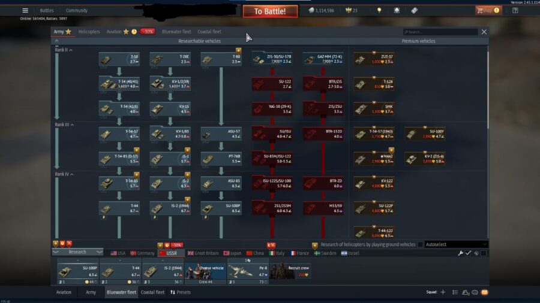Image resolution: width=540 pixels, height=303 pixels.
Task: Select the T-28E tank card
Action: click(170, 59)
